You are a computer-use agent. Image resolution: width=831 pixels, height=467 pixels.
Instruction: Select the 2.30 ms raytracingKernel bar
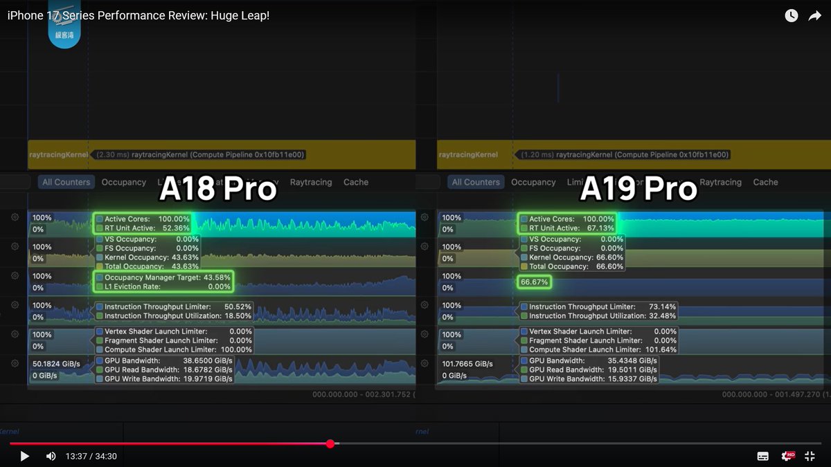[x=222, y=155]
